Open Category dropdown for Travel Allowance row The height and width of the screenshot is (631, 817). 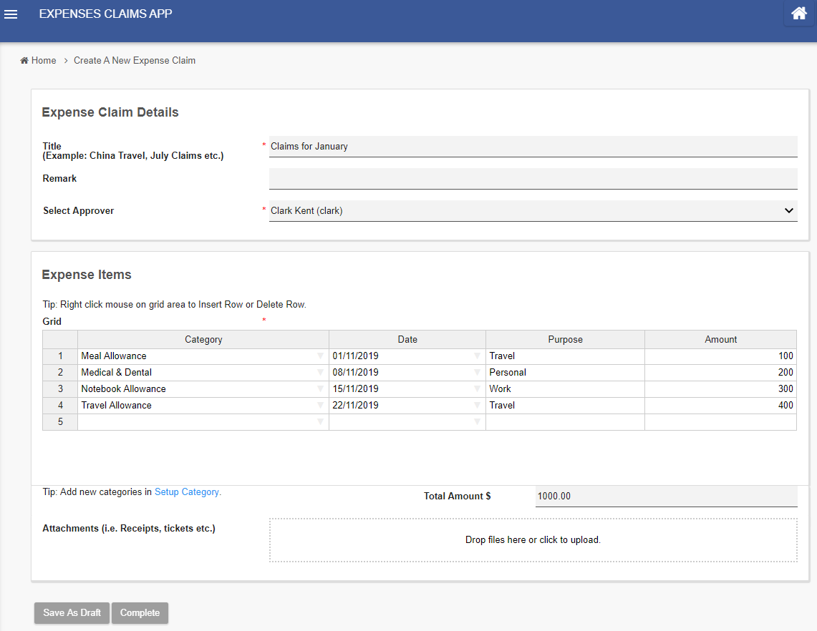[320, 406]
